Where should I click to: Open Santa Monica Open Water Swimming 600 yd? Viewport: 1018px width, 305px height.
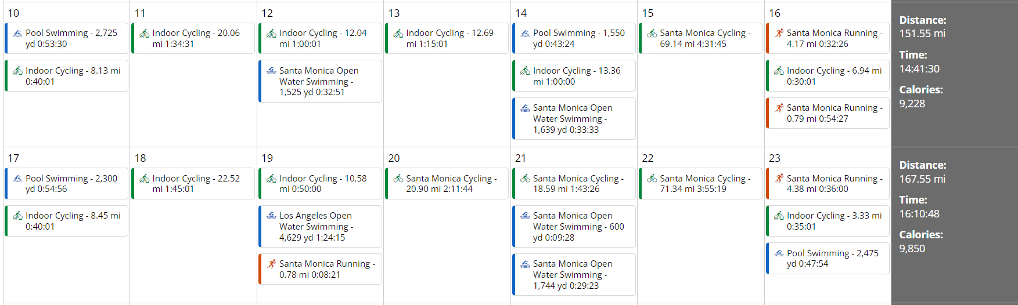coord(578,226)
